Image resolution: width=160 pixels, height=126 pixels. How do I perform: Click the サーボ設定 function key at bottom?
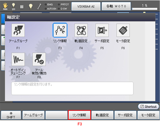click(x=125, y=115)
